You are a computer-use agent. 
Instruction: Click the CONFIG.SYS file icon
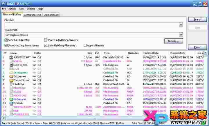[x=11, y=65]
